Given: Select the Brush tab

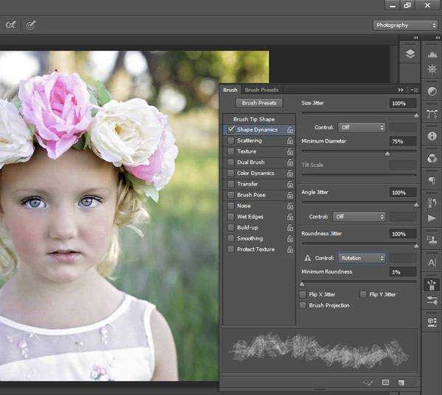Looking at the screenshot, I should [x=230, y=90].
